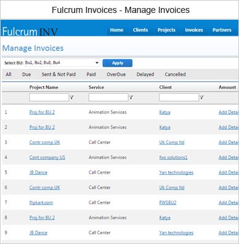Open Contr comp UK in row 6
The image size is (239, 244).
(x=45, y=188)
